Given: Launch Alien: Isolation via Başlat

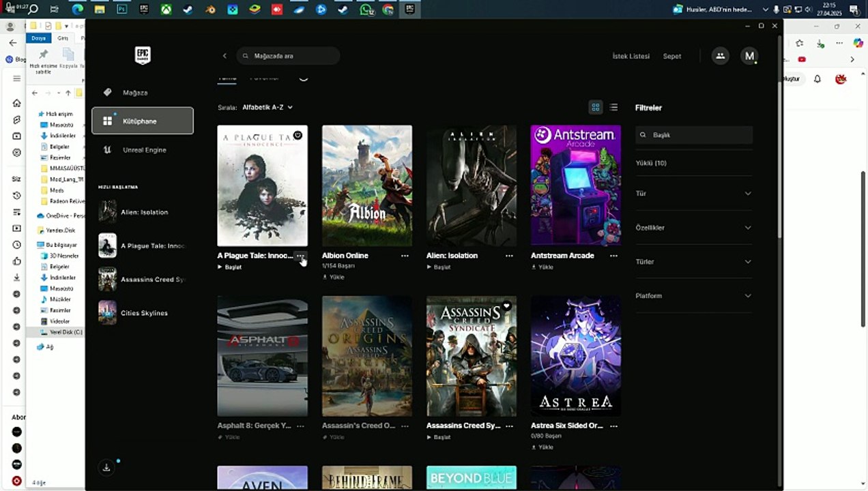Looking at the screenshot, I should click(x=439, y=267).
